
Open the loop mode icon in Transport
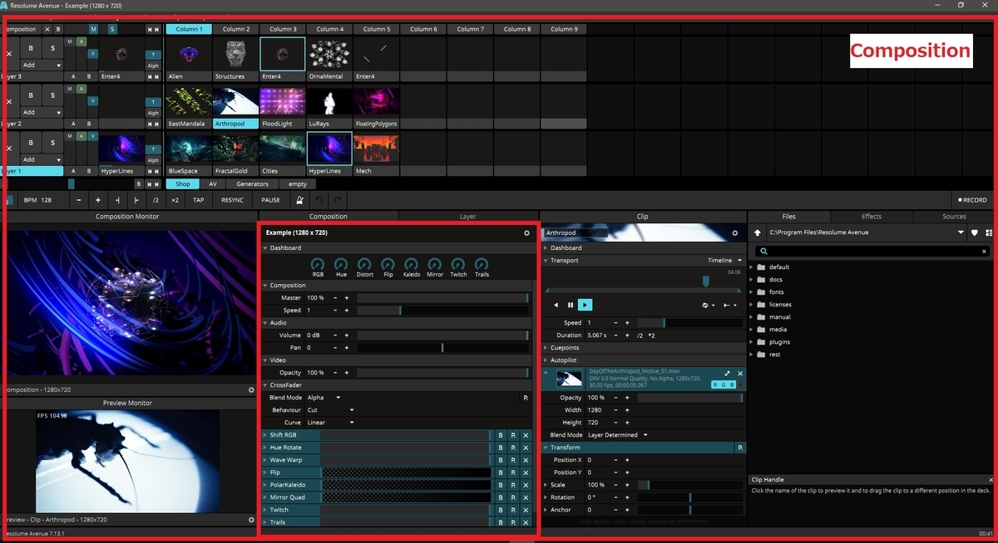point(708,306)
